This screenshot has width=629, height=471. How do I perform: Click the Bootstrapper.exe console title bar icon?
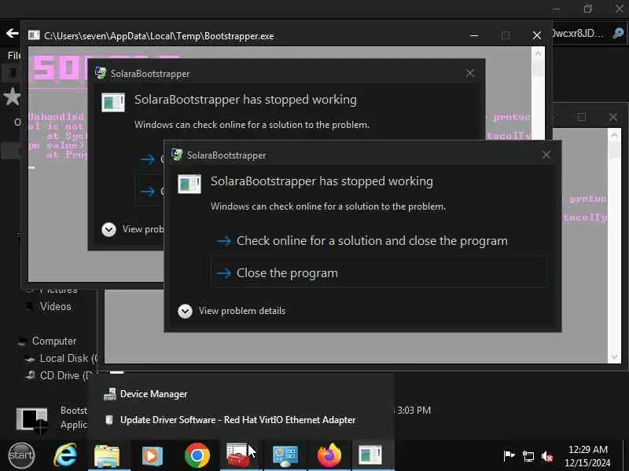coord(34,35)
